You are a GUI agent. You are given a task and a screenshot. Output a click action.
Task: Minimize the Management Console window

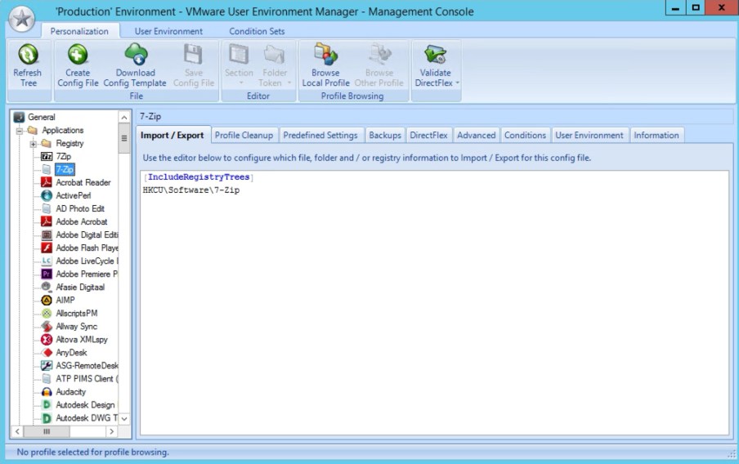pyautogui.click(x=675, y=8)
